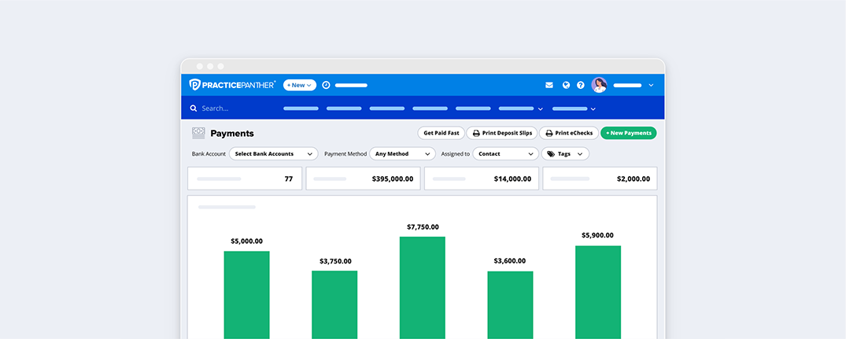Open the mail envelope icon
Screen dimensions: 846x339
(x=549, y=85)
